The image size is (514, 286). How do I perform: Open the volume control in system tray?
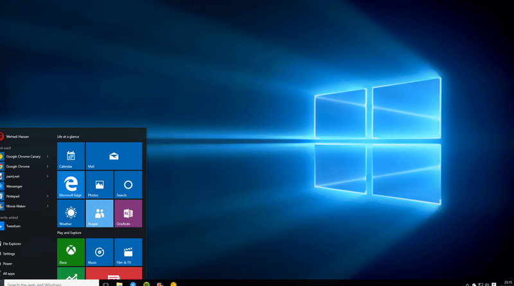click(487, 284)
